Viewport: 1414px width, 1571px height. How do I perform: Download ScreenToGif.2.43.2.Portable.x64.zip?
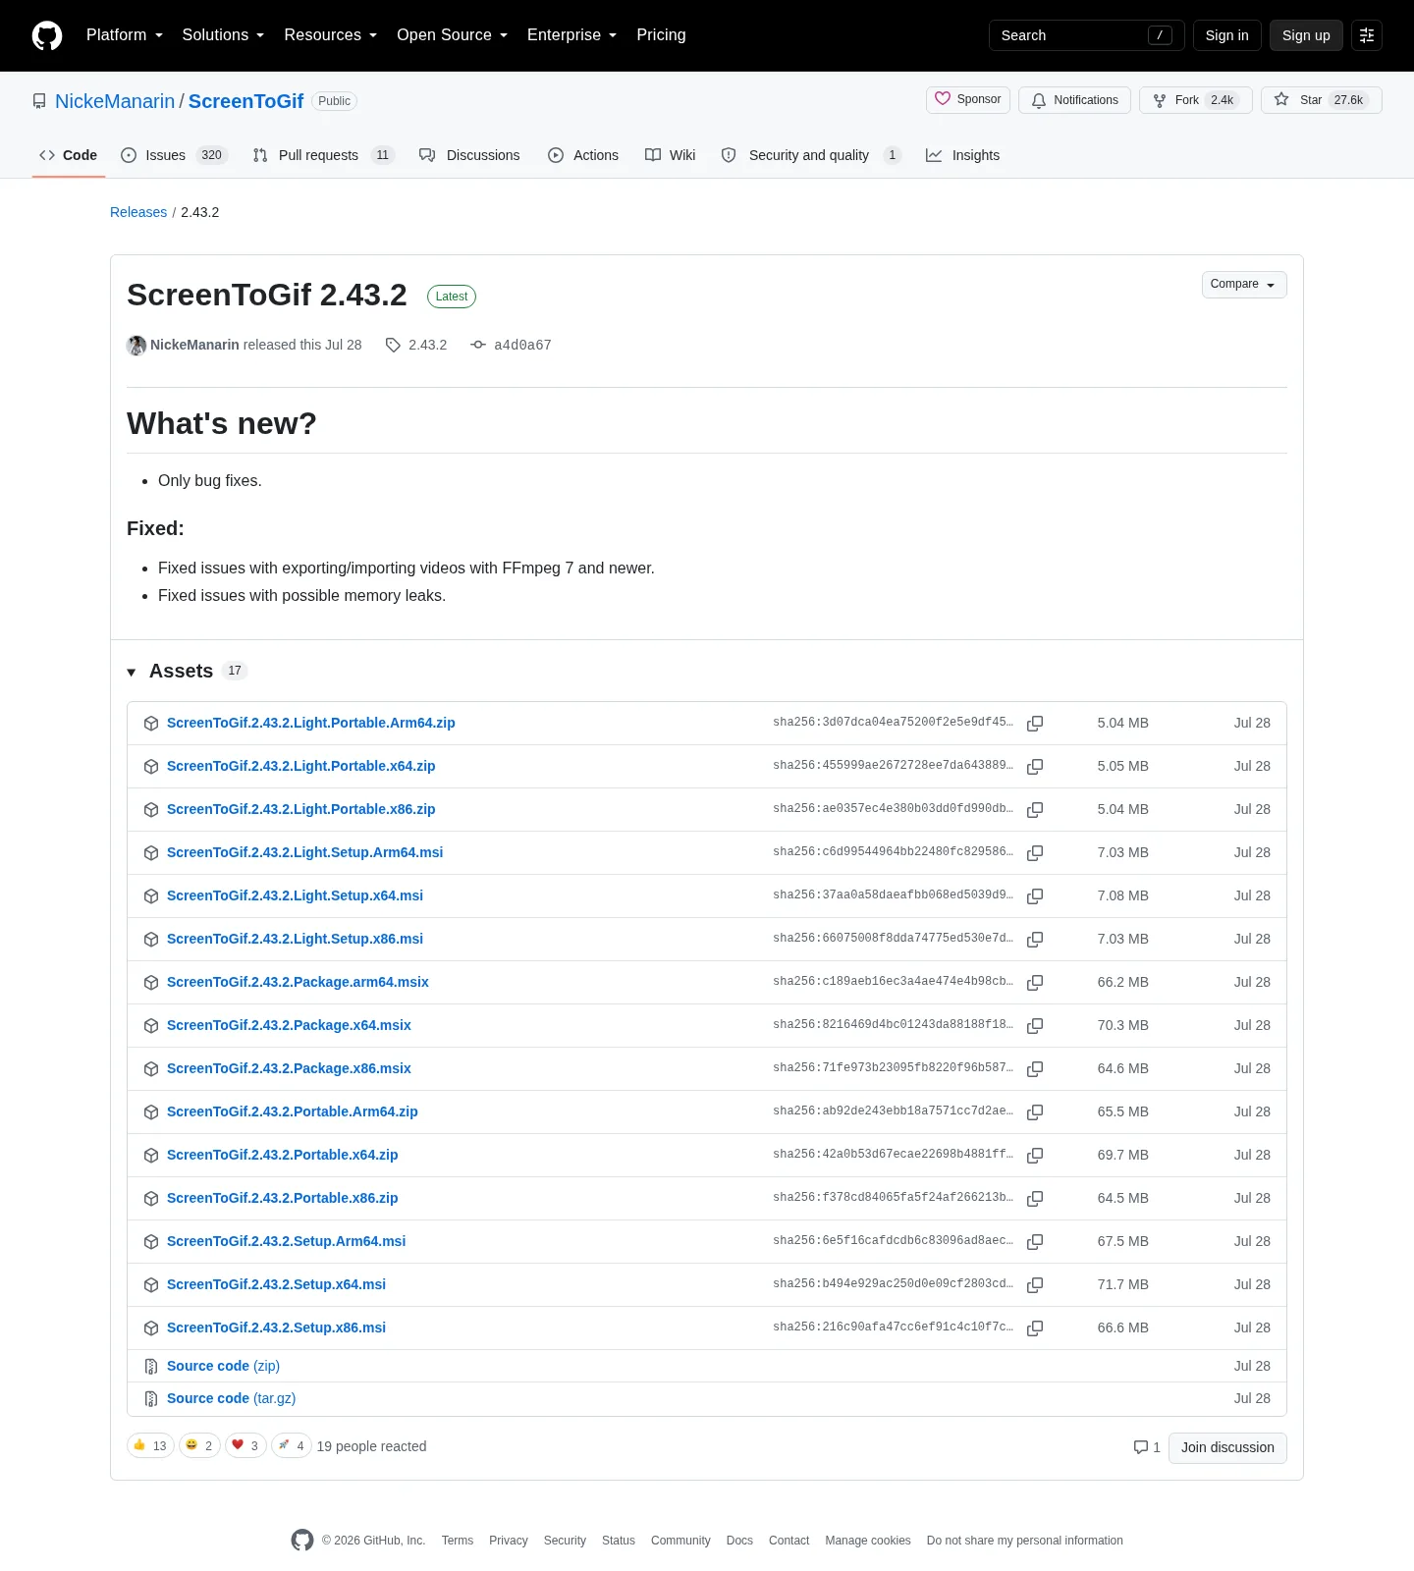(x=282, y=1155)
